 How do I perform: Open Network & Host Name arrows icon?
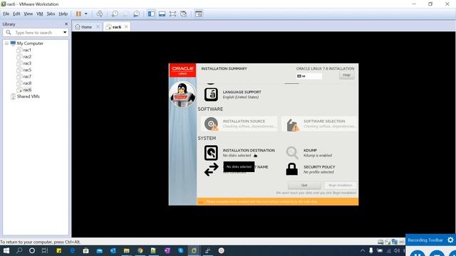tap(211, 169)
